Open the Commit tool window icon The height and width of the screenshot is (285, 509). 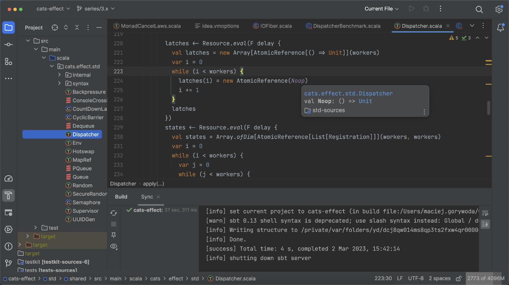pyautogui.click(x=8, y=44)
